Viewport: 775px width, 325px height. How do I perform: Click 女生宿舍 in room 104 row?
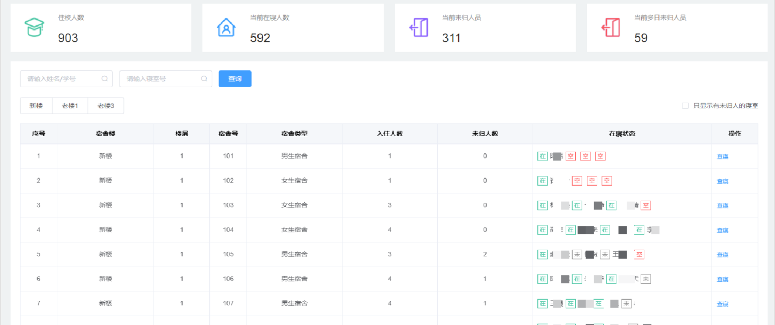pos(295,230)
